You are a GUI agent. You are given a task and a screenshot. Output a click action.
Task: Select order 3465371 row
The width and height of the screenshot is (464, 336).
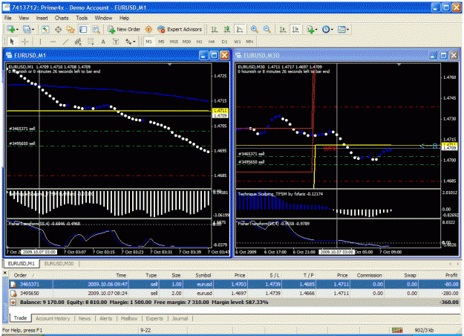tap(235, 285)
